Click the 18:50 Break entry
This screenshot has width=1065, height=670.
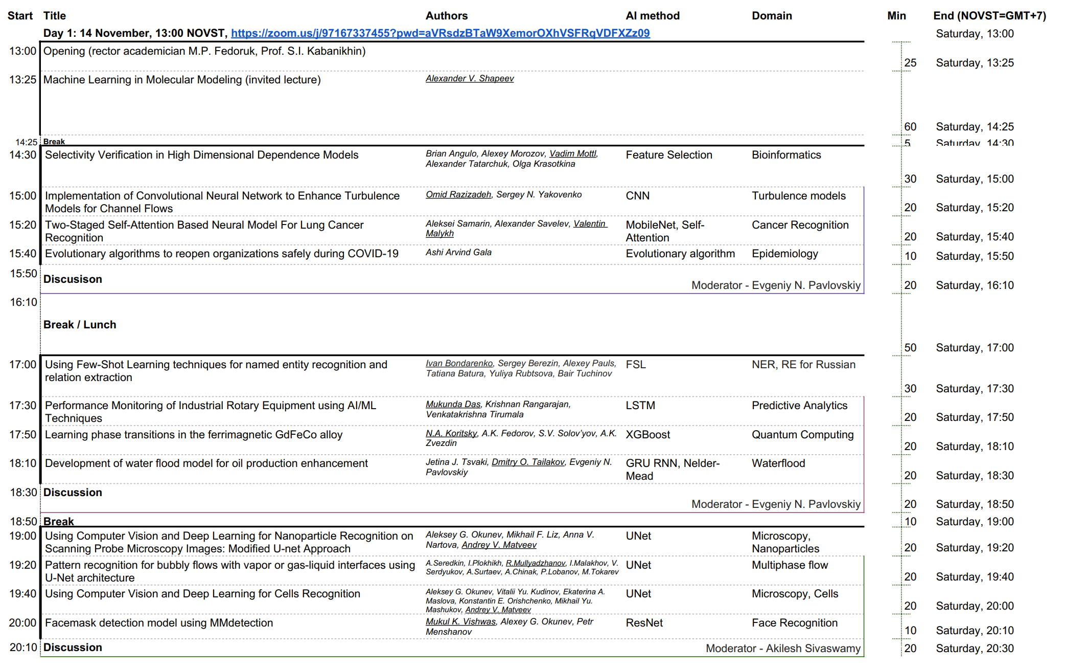point(59,522)
